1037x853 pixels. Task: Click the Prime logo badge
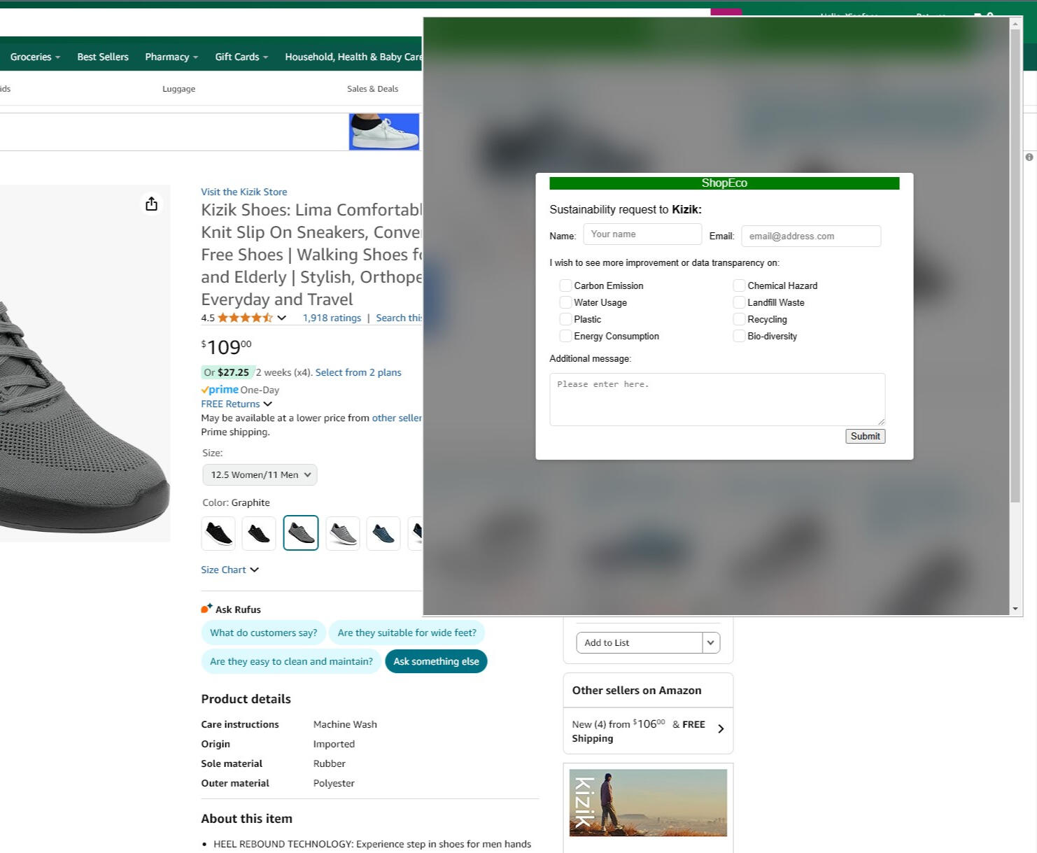click(220, 390)
